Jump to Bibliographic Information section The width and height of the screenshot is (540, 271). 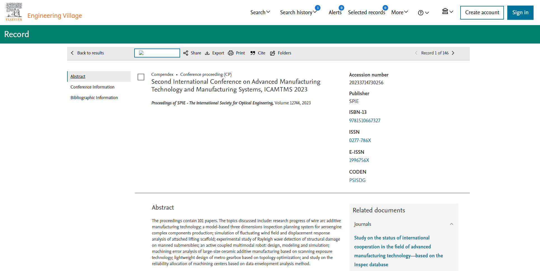pyautogui.click(x=94, y=98)
